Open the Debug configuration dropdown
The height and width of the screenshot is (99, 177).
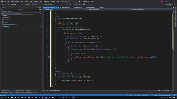[x=28, y=4]
